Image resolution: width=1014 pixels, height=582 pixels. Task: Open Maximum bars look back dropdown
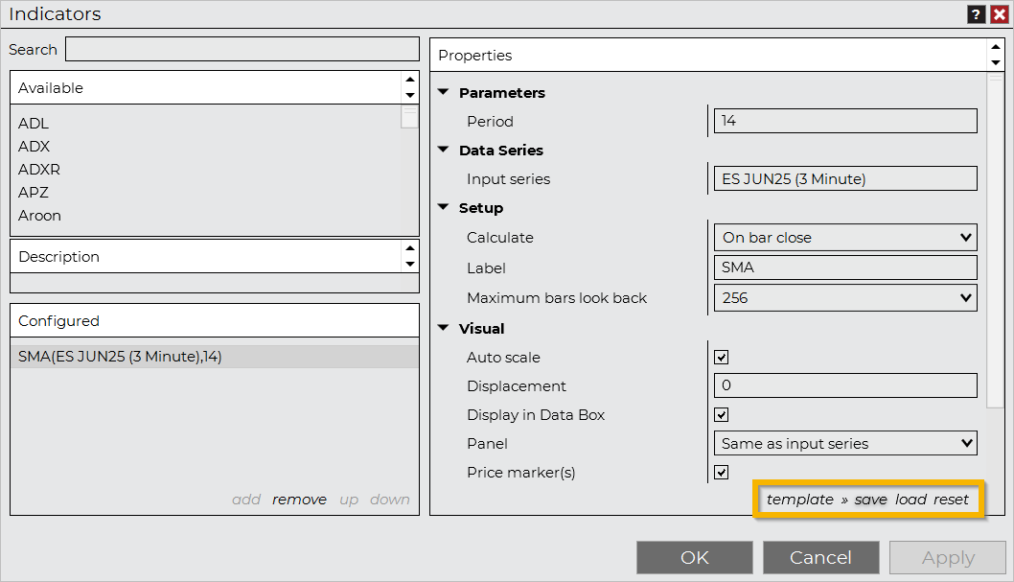845,297
